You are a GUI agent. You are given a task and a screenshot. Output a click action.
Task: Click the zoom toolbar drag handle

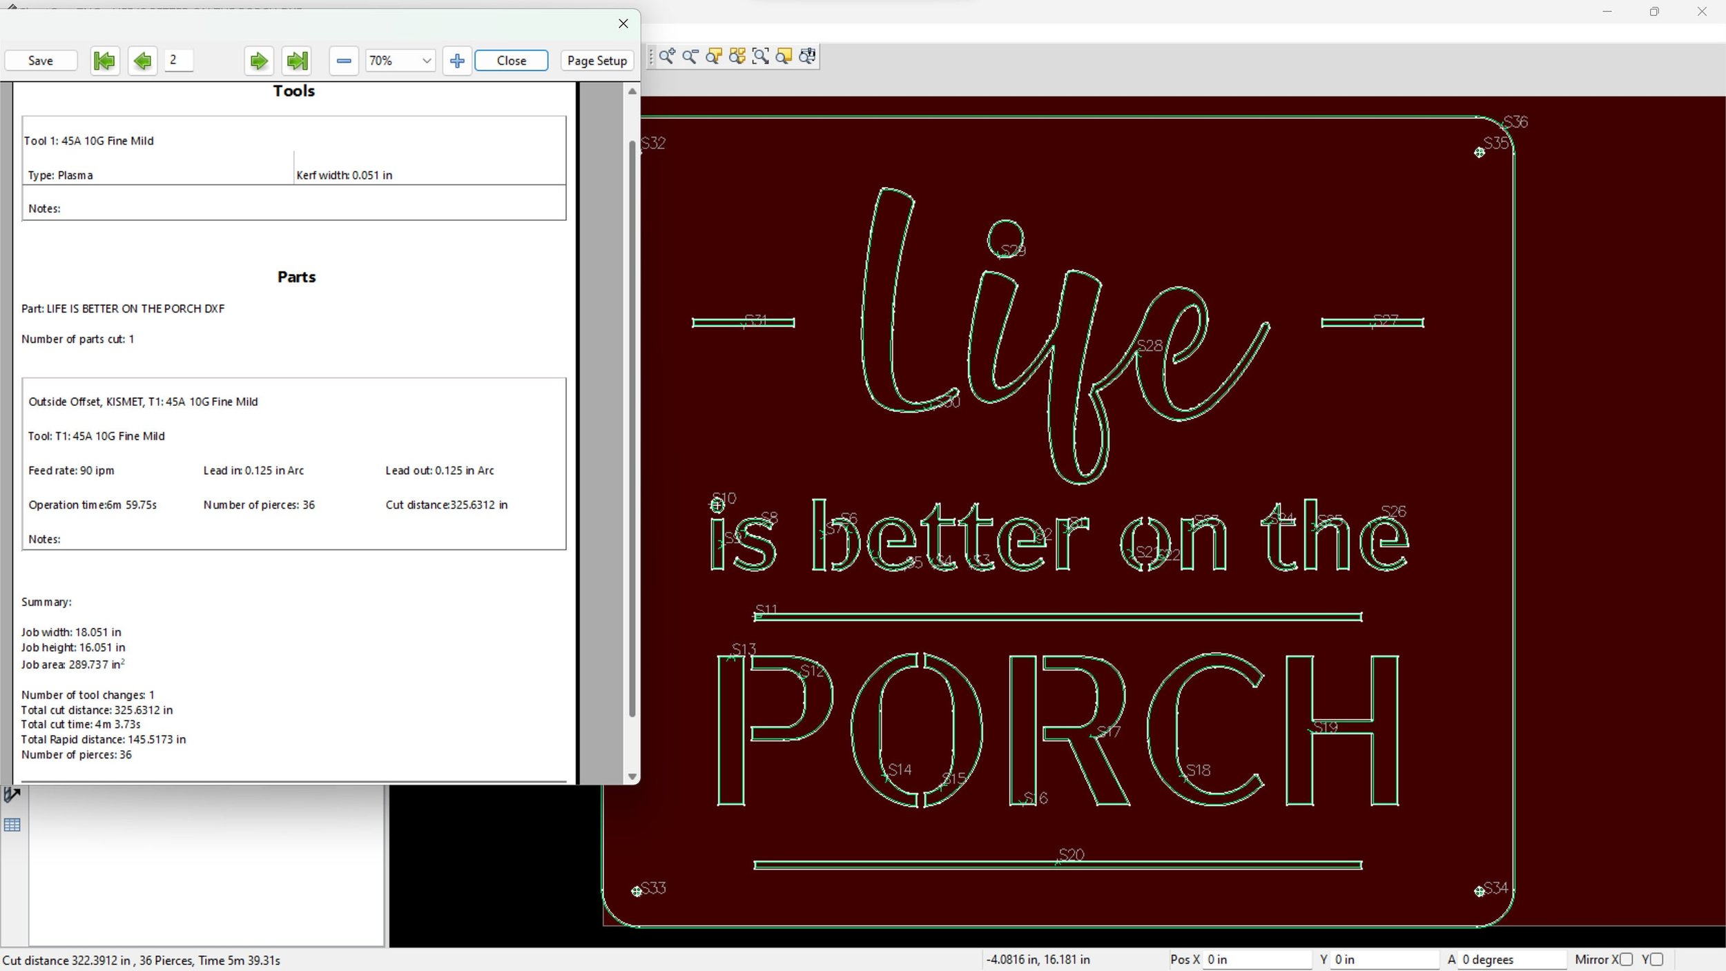pyautogui.click(x=650, y=57)
